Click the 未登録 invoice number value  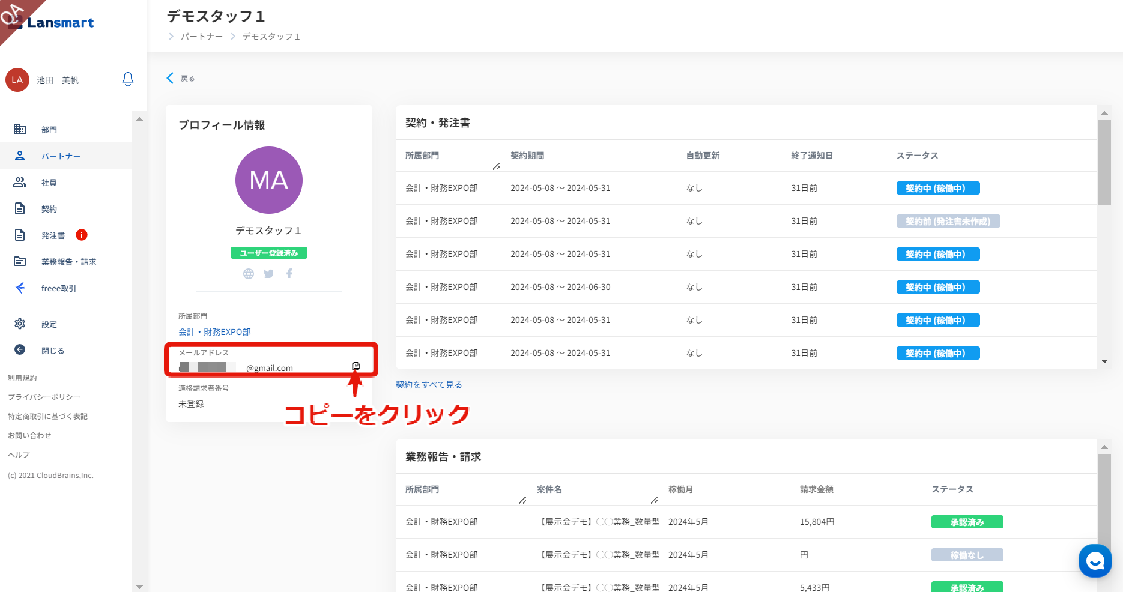191,404
